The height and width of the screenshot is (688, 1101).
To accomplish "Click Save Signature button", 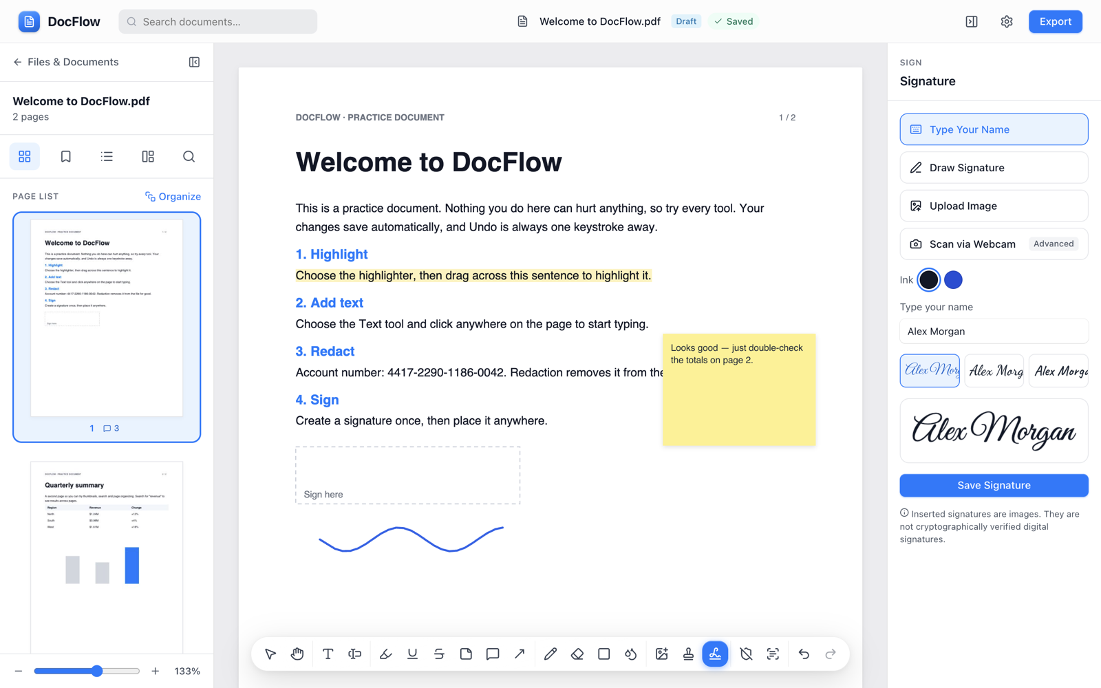I will point(994,485).
